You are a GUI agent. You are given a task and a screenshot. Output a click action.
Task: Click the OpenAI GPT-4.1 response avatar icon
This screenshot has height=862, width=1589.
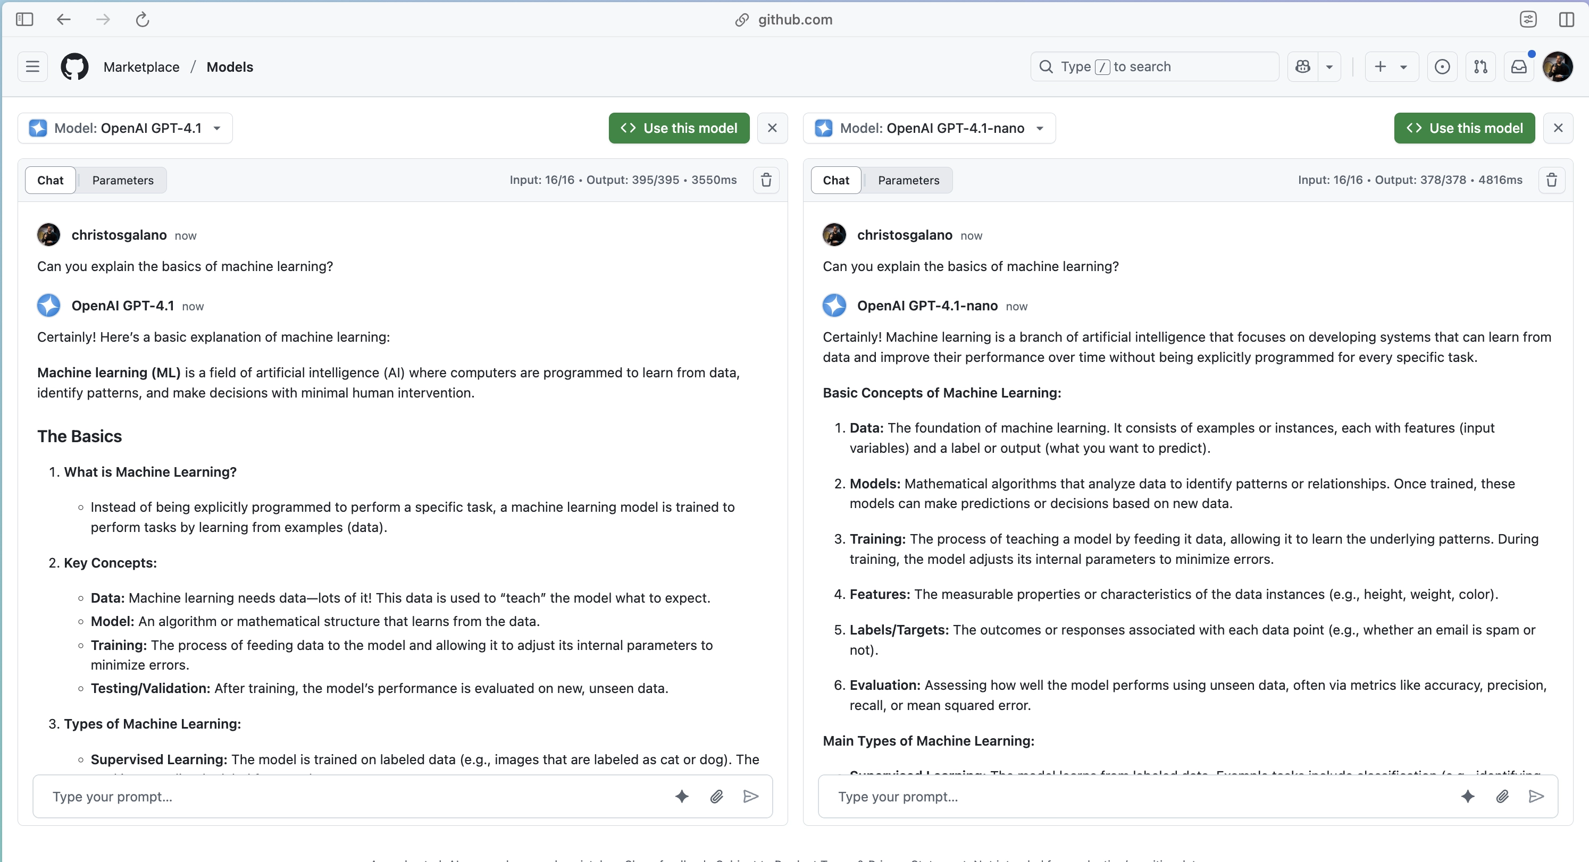[49, 305]
